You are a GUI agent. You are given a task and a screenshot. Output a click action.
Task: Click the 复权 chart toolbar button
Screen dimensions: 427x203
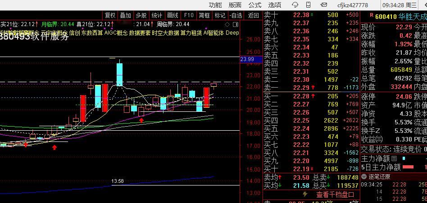coord(110,15)
